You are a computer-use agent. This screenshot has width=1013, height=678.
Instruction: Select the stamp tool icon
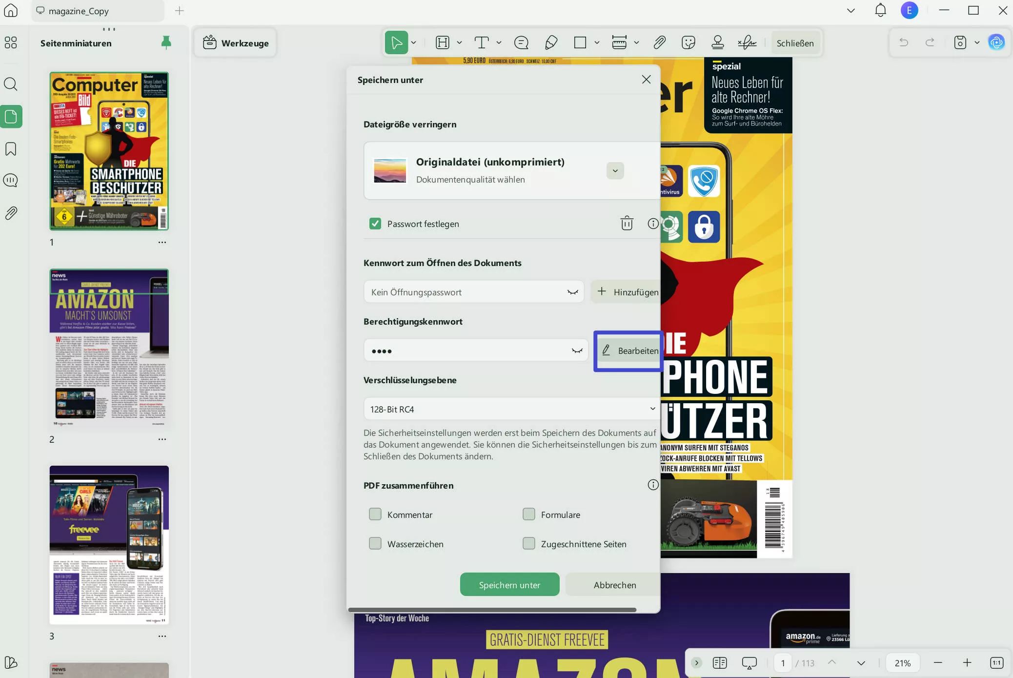click(717, 43)
